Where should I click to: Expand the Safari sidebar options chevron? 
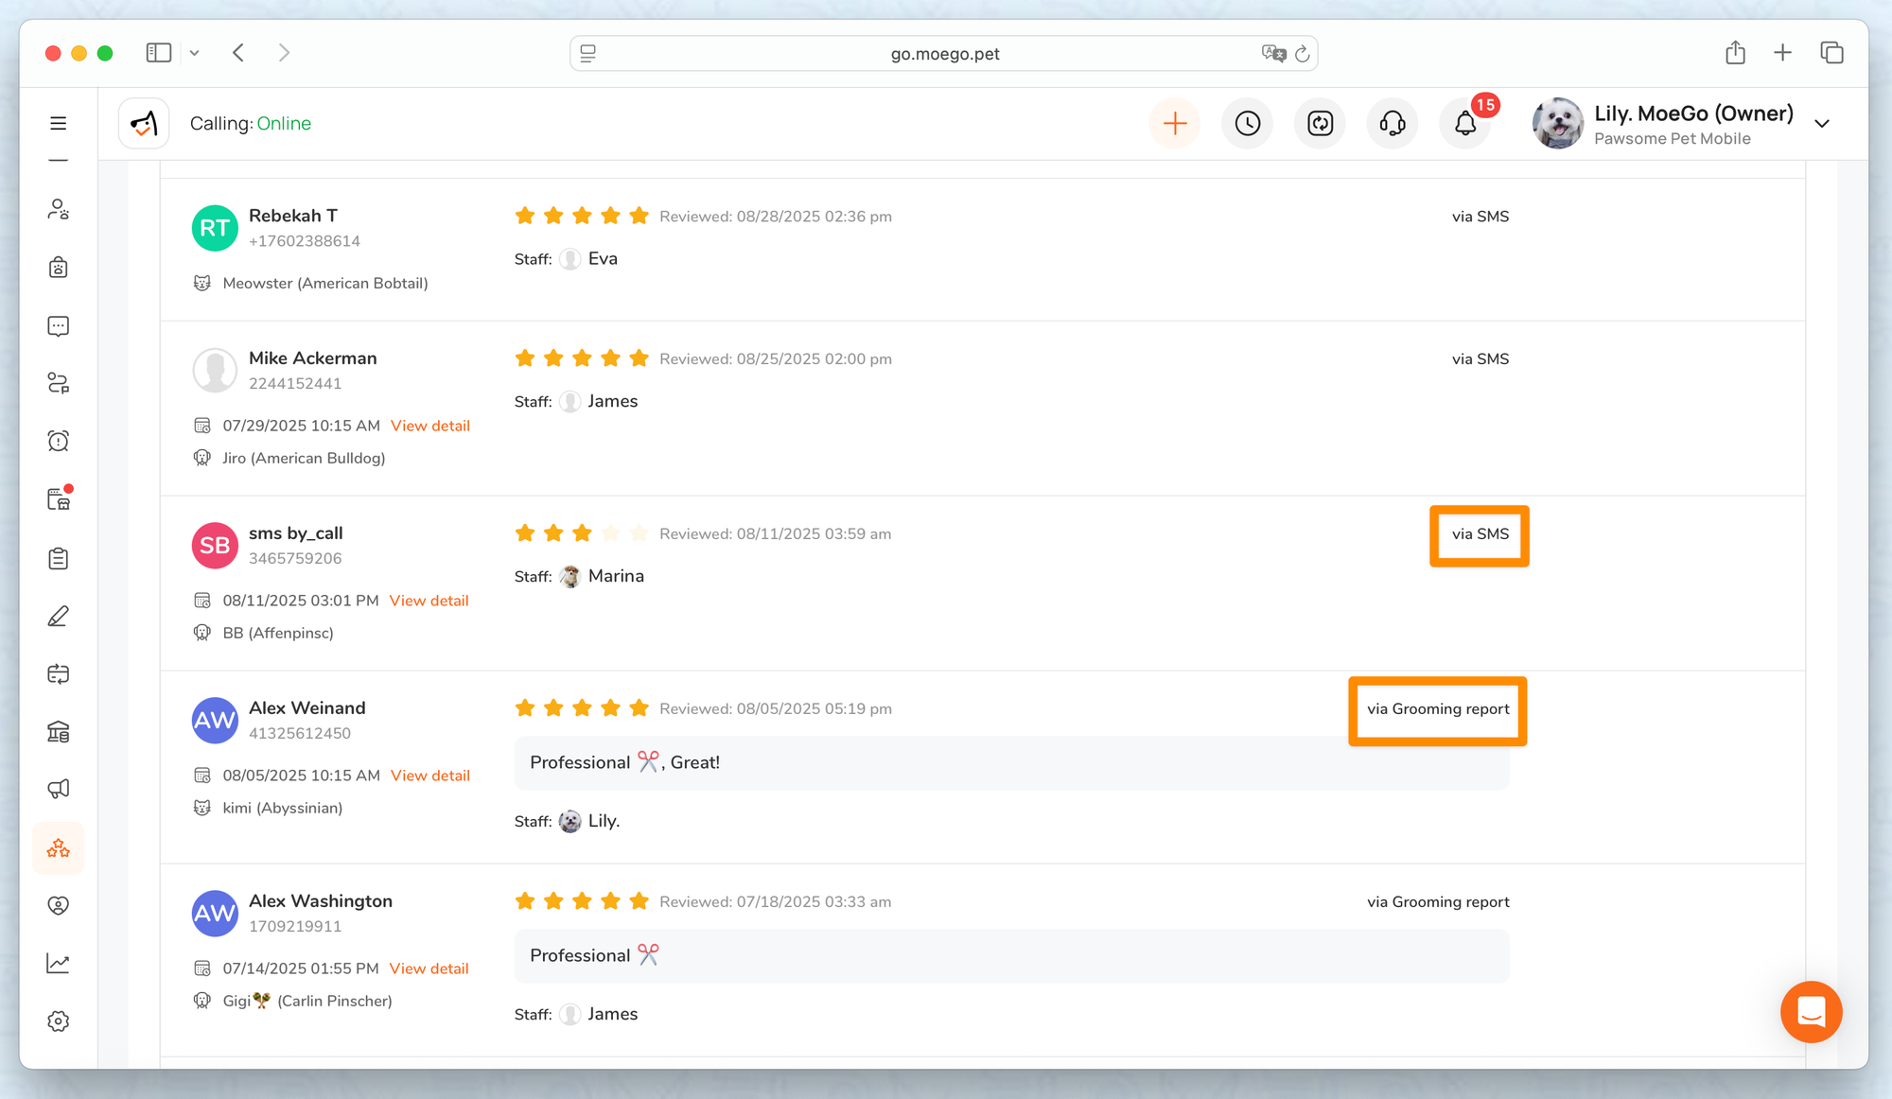[x=194, y=53]
